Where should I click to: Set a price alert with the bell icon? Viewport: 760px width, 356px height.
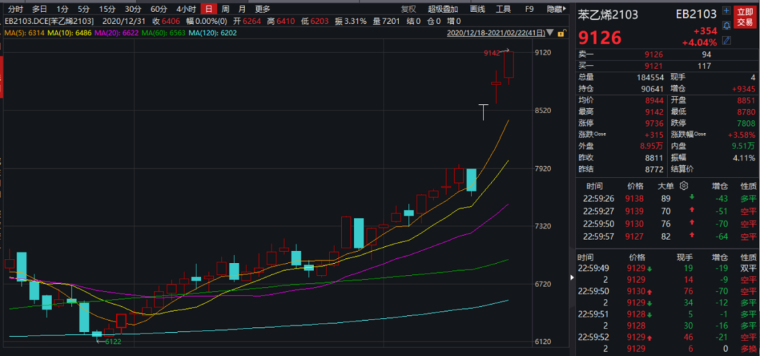pyautogui.click(x=726, y=25)
